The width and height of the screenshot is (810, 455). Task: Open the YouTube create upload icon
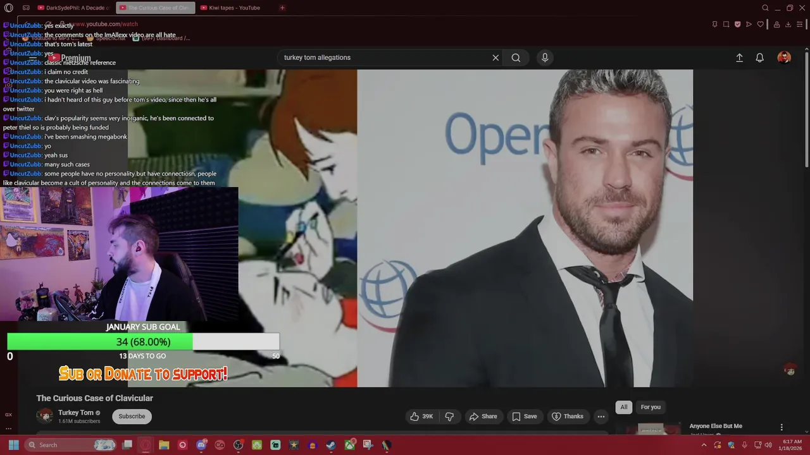click(739, 58)
